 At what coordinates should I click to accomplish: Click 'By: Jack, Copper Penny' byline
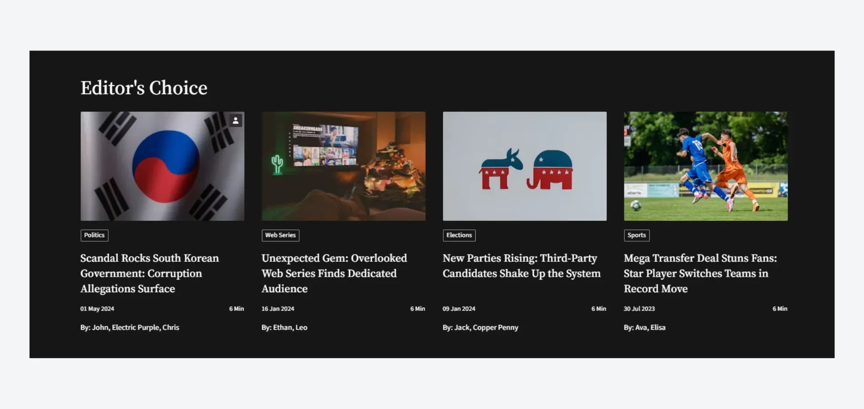480,328
